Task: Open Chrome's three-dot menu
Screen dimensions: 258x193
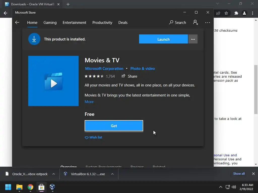Action: tap(252, 13)
